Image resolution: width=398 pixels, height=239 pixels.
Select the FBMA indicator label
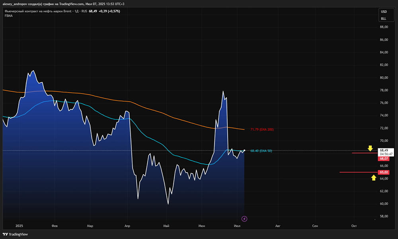9,16
